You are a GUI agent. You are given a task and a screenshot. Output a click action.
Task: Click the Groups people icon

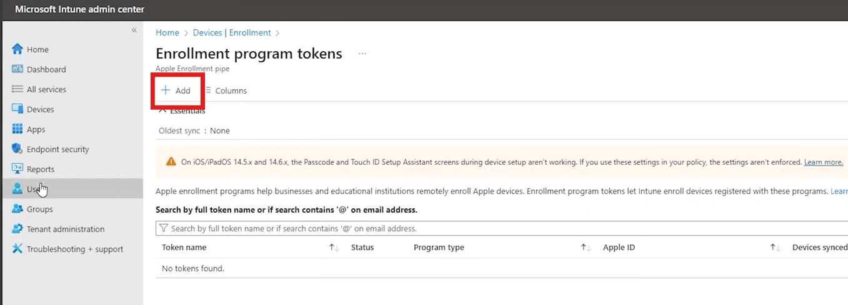tap(17, 209)
